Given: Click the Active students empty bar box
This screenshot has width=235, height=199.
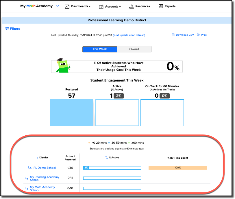Looking at the screenshot, I should point(117,113).
